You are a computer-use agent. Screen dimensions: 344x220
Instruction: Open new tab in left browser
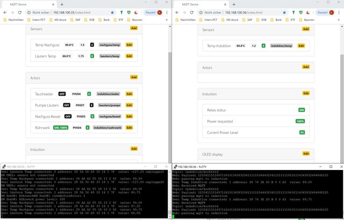(x=62, y=4)
